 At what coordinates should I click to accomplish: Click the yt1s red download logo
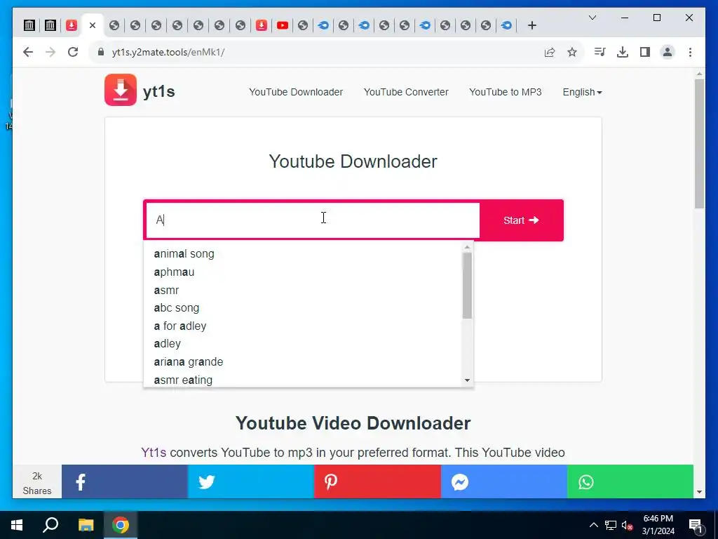pyautogui.click(x=121, y=90)
